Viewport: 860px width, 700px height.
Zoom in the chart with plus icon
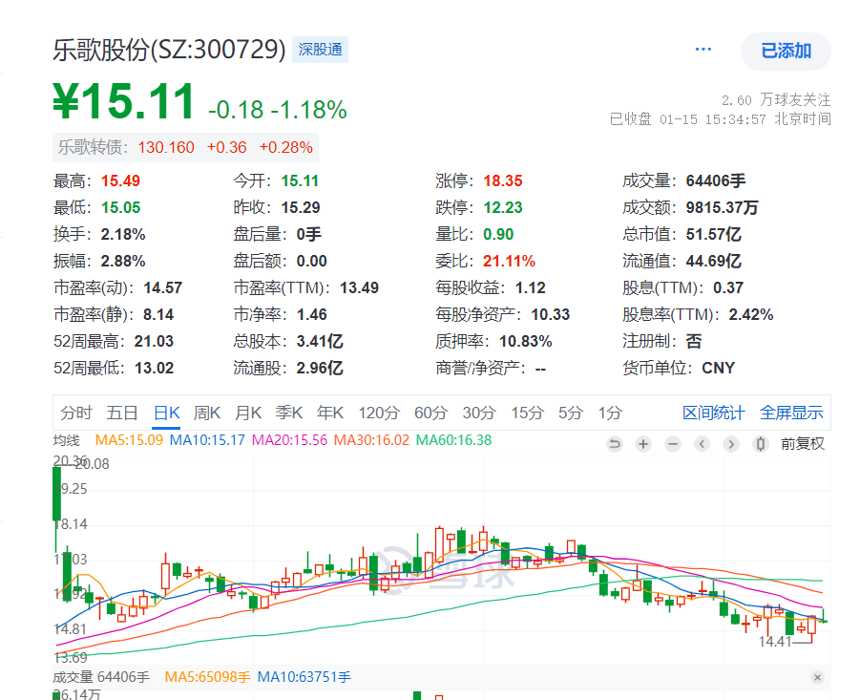[x=643, y=444]
